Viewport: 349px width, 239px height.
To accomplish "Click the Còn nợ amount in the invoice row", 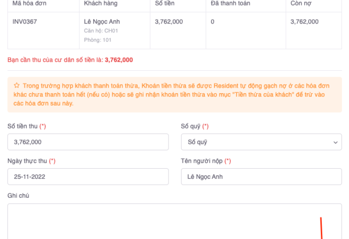I will 305,22.
